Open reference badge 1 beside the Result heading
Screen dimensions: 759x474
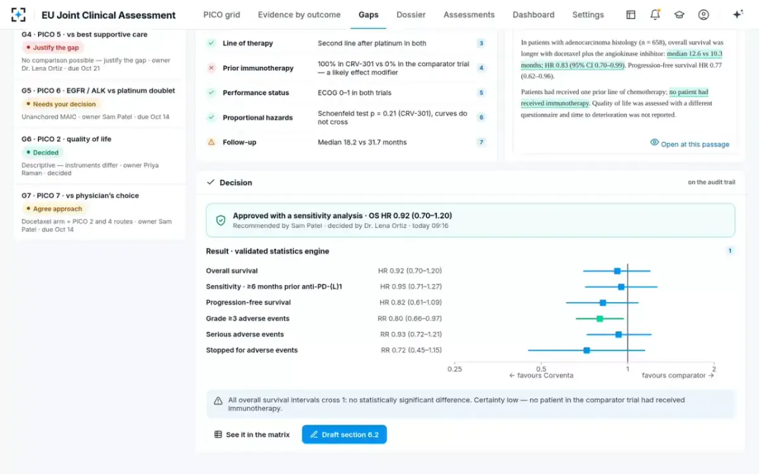point(730,251)
